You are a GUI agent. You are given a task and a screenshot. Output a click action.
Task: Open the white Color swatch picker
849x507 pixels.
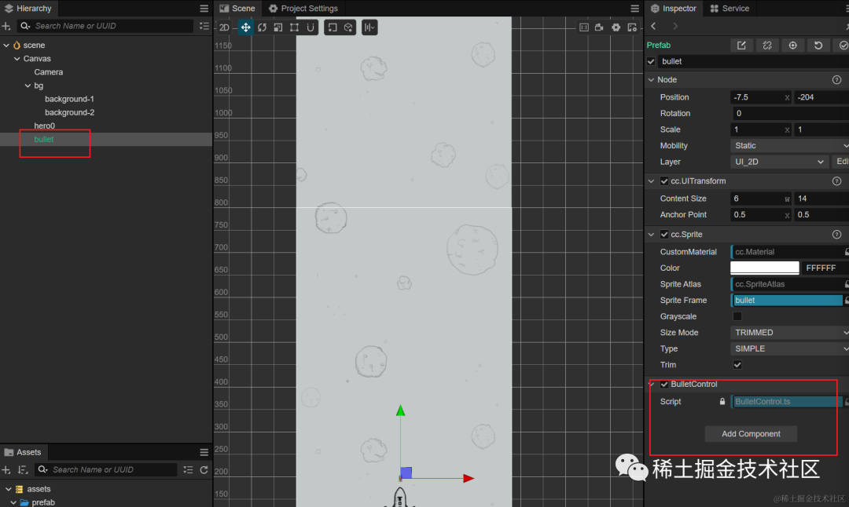(x=765, y=268)
